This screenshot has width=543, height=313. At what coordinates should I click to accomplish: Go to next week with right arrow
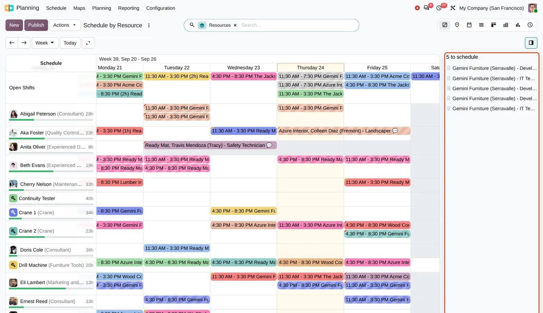(x=24, y=43)
